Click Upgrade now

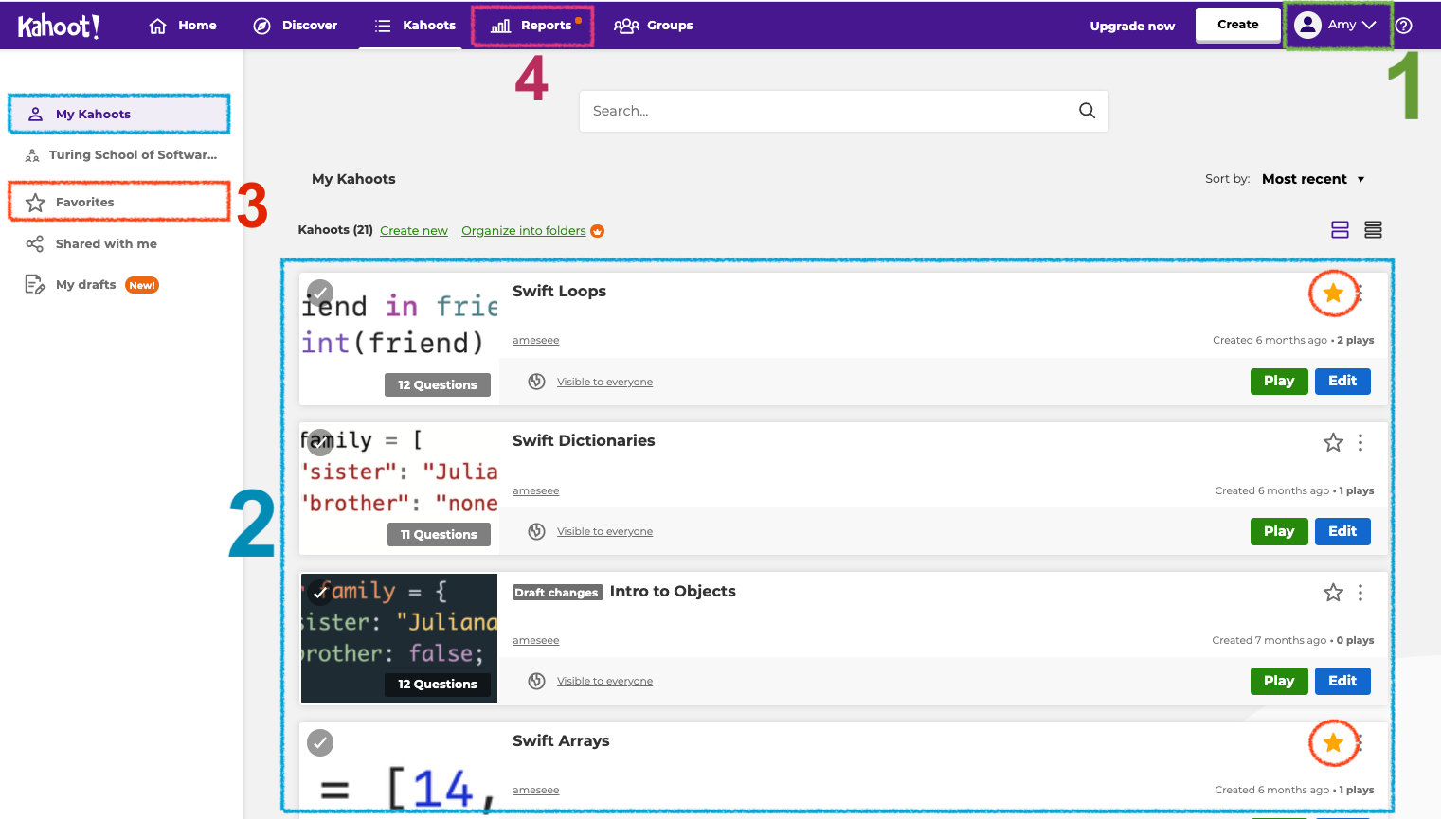pyautogui.click(x=1132, y=26)
